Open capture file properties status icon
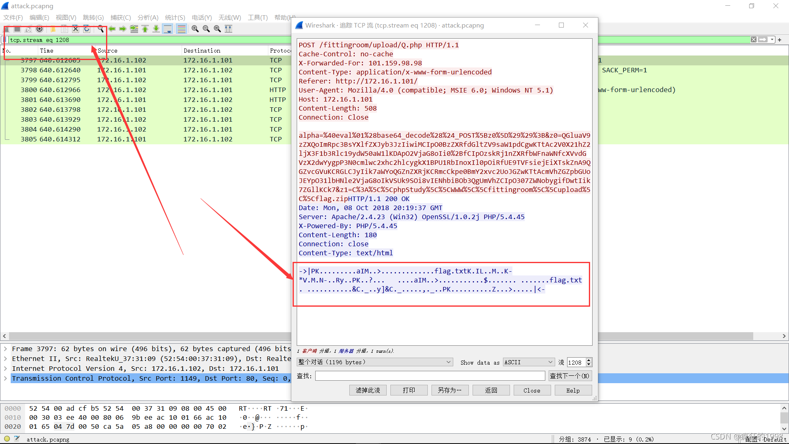 [17, 439]
